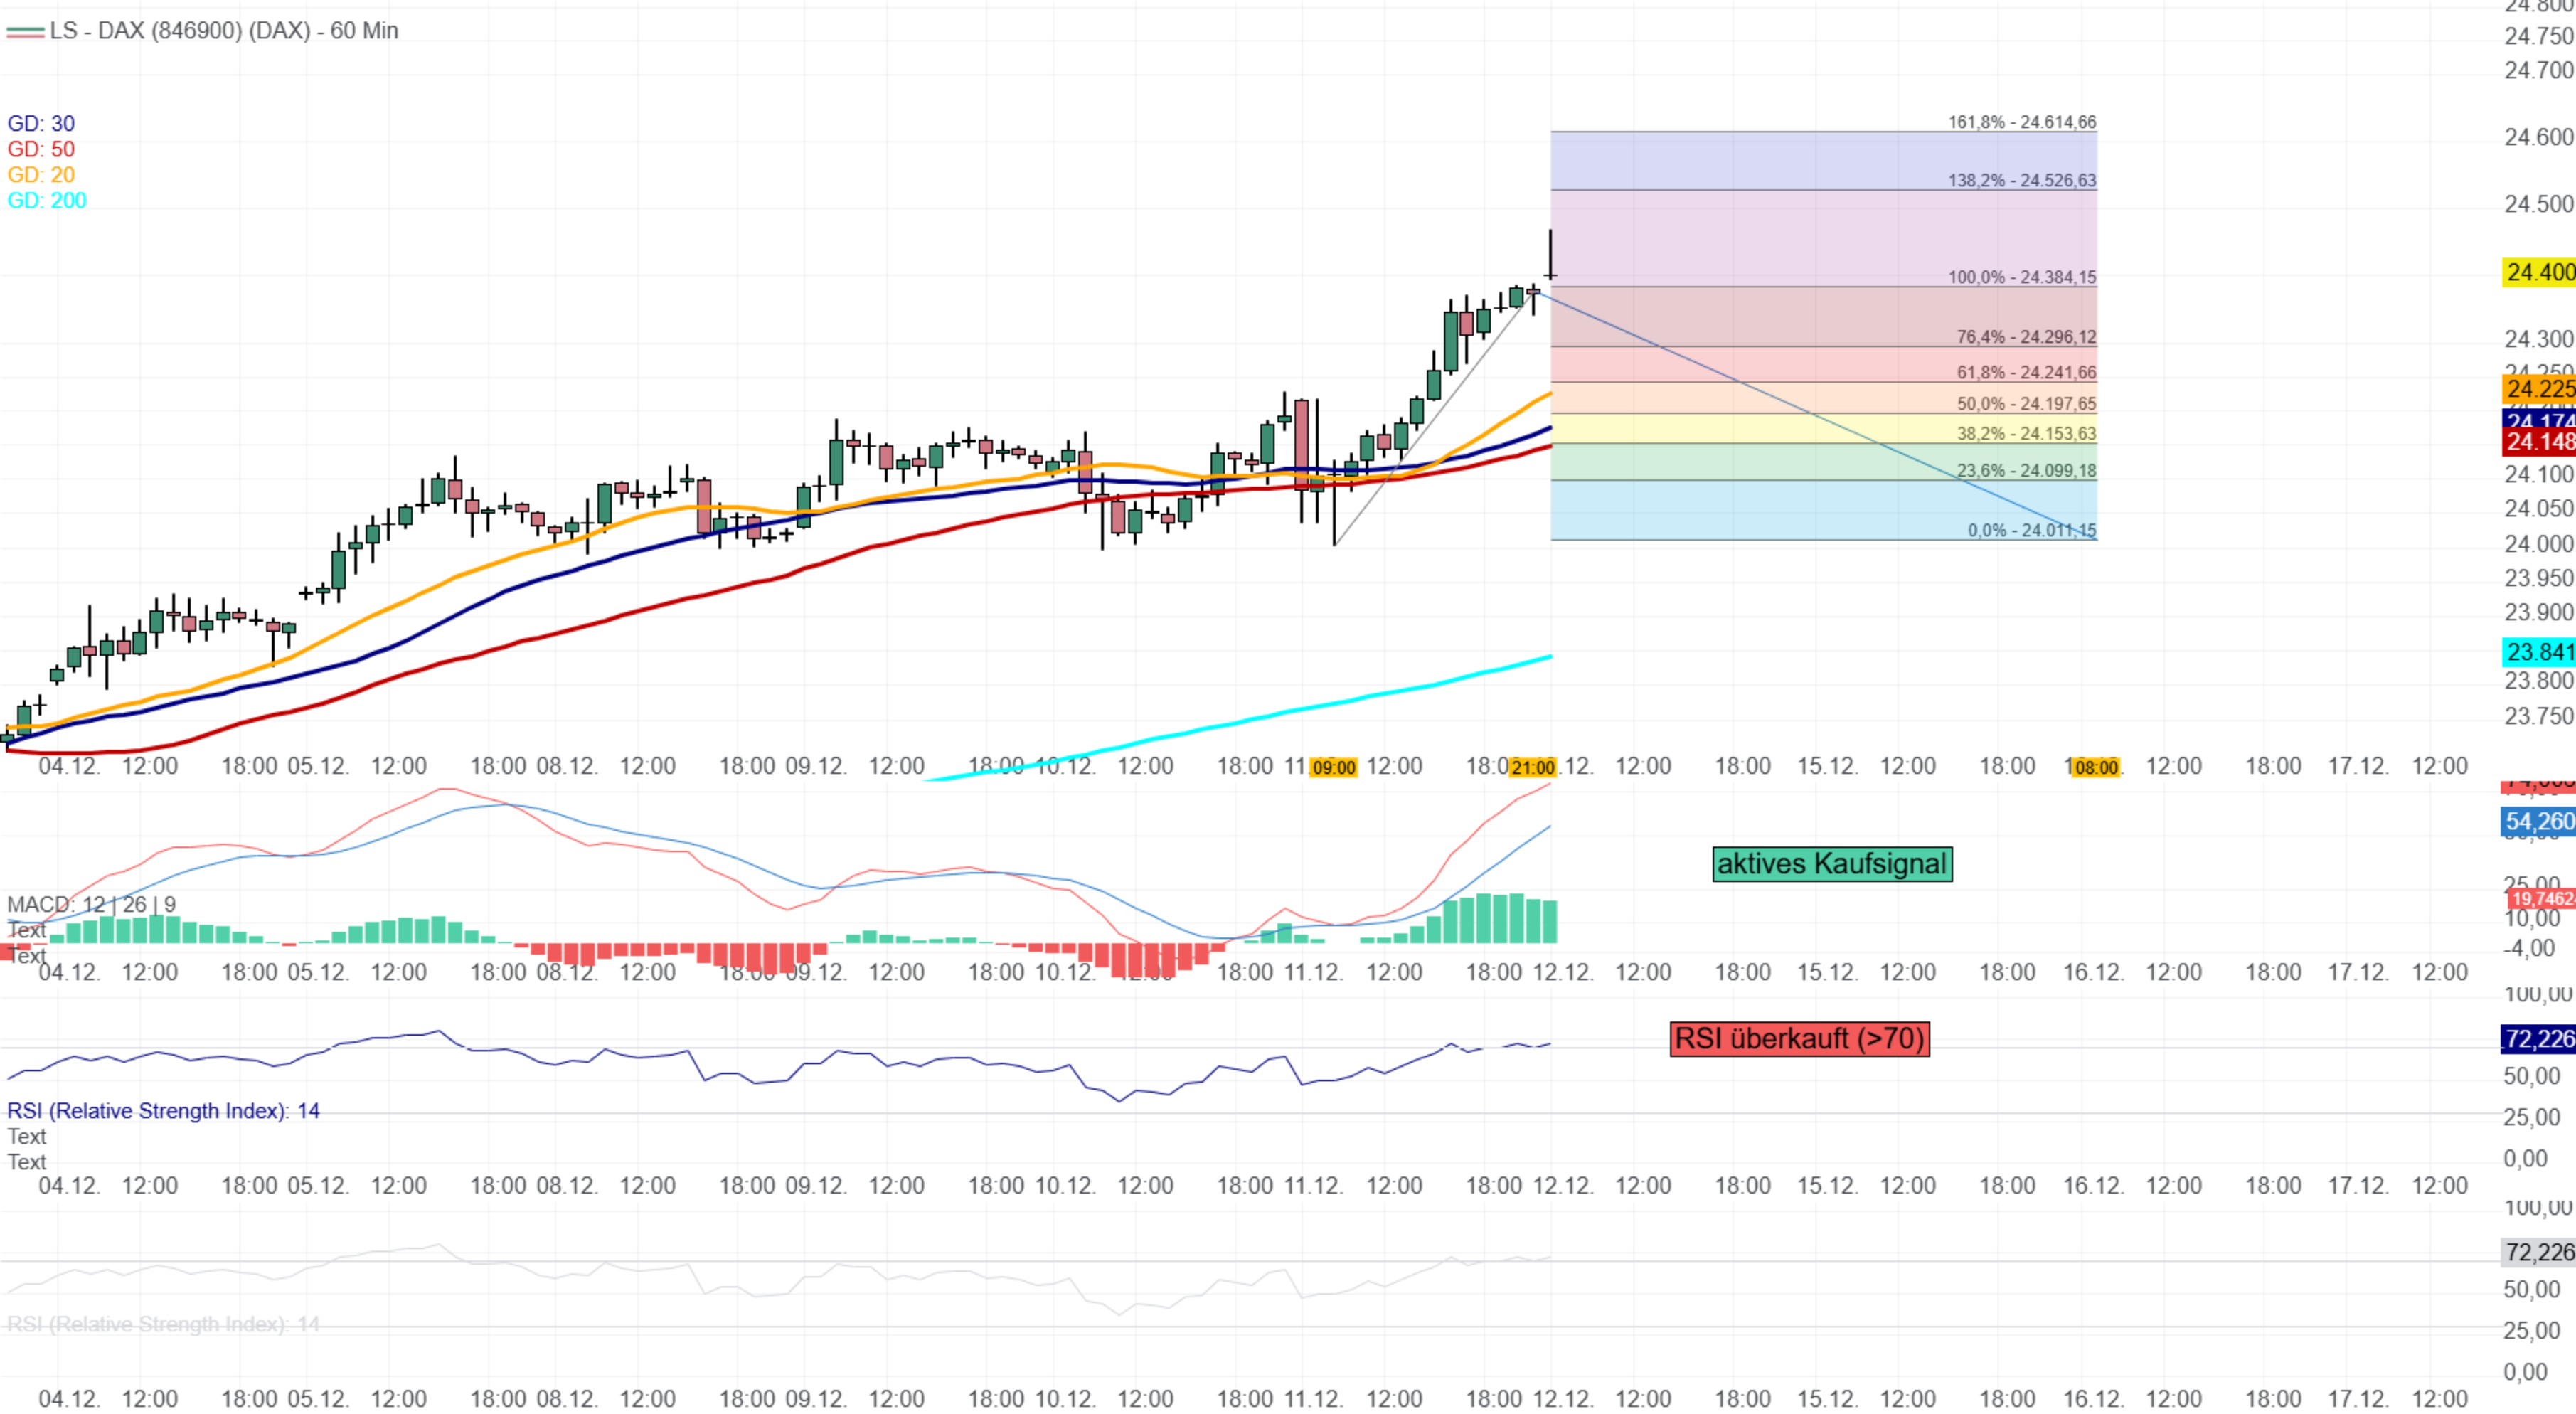Click the green aktives Kaufsignal label
Screen dimensions: 2576x1414
(1832, 864)
